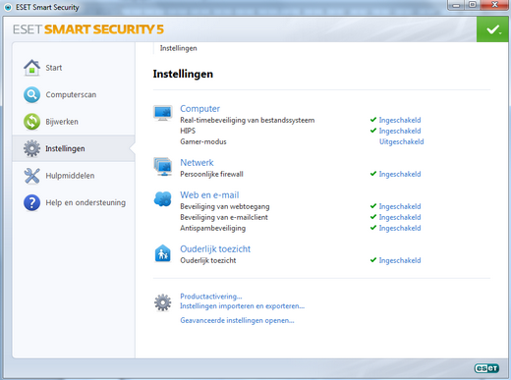Open the Web en e-mail heading
The image size is (511, 380).
pos(209,195)
